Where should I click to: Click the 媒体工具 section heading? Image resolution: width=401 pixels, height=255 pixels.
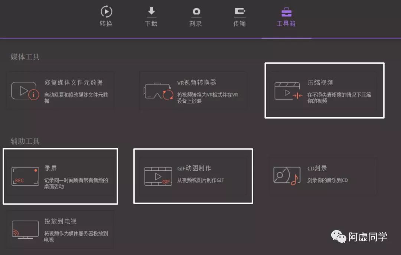pos(25,57)
